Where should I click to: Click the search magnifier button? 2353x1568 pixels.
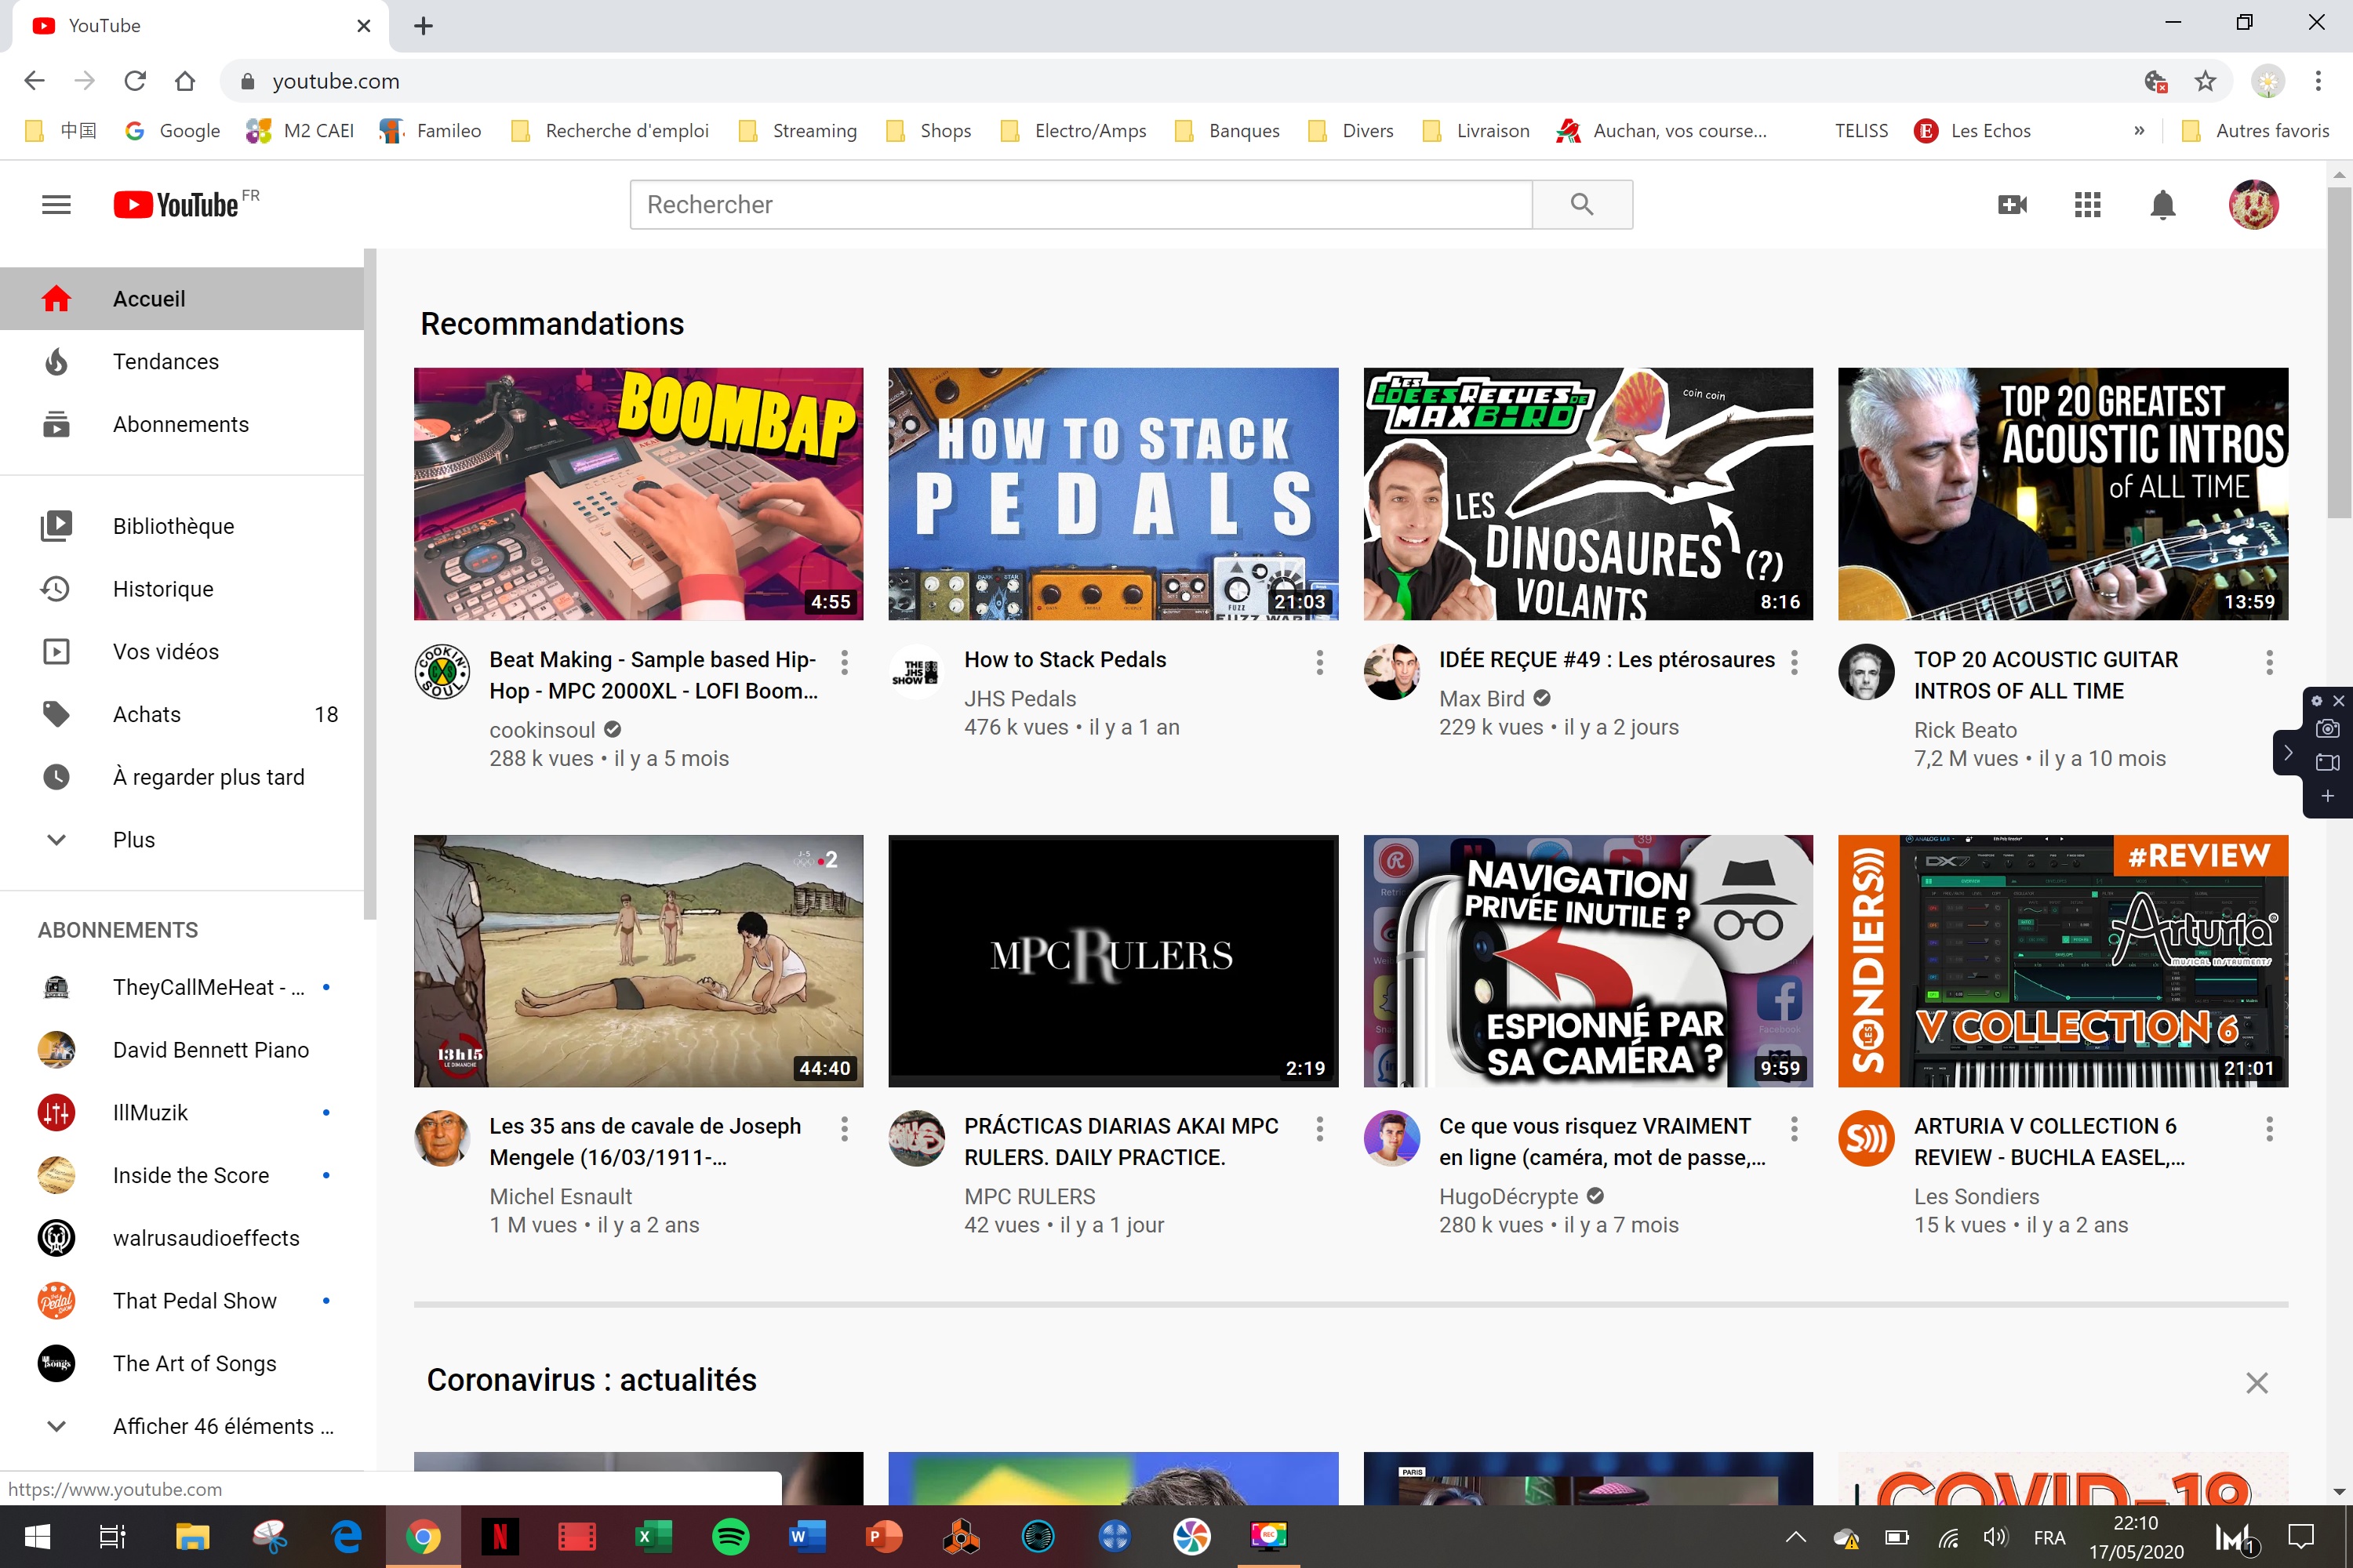pyautogui.click(x=1582, y=205)
